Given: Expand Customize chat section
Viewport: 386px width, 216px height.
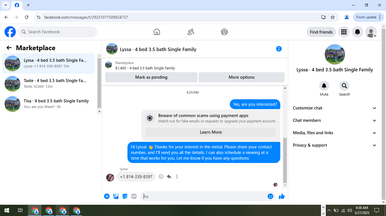Looking at the screenshot, I should coord(335,108).
